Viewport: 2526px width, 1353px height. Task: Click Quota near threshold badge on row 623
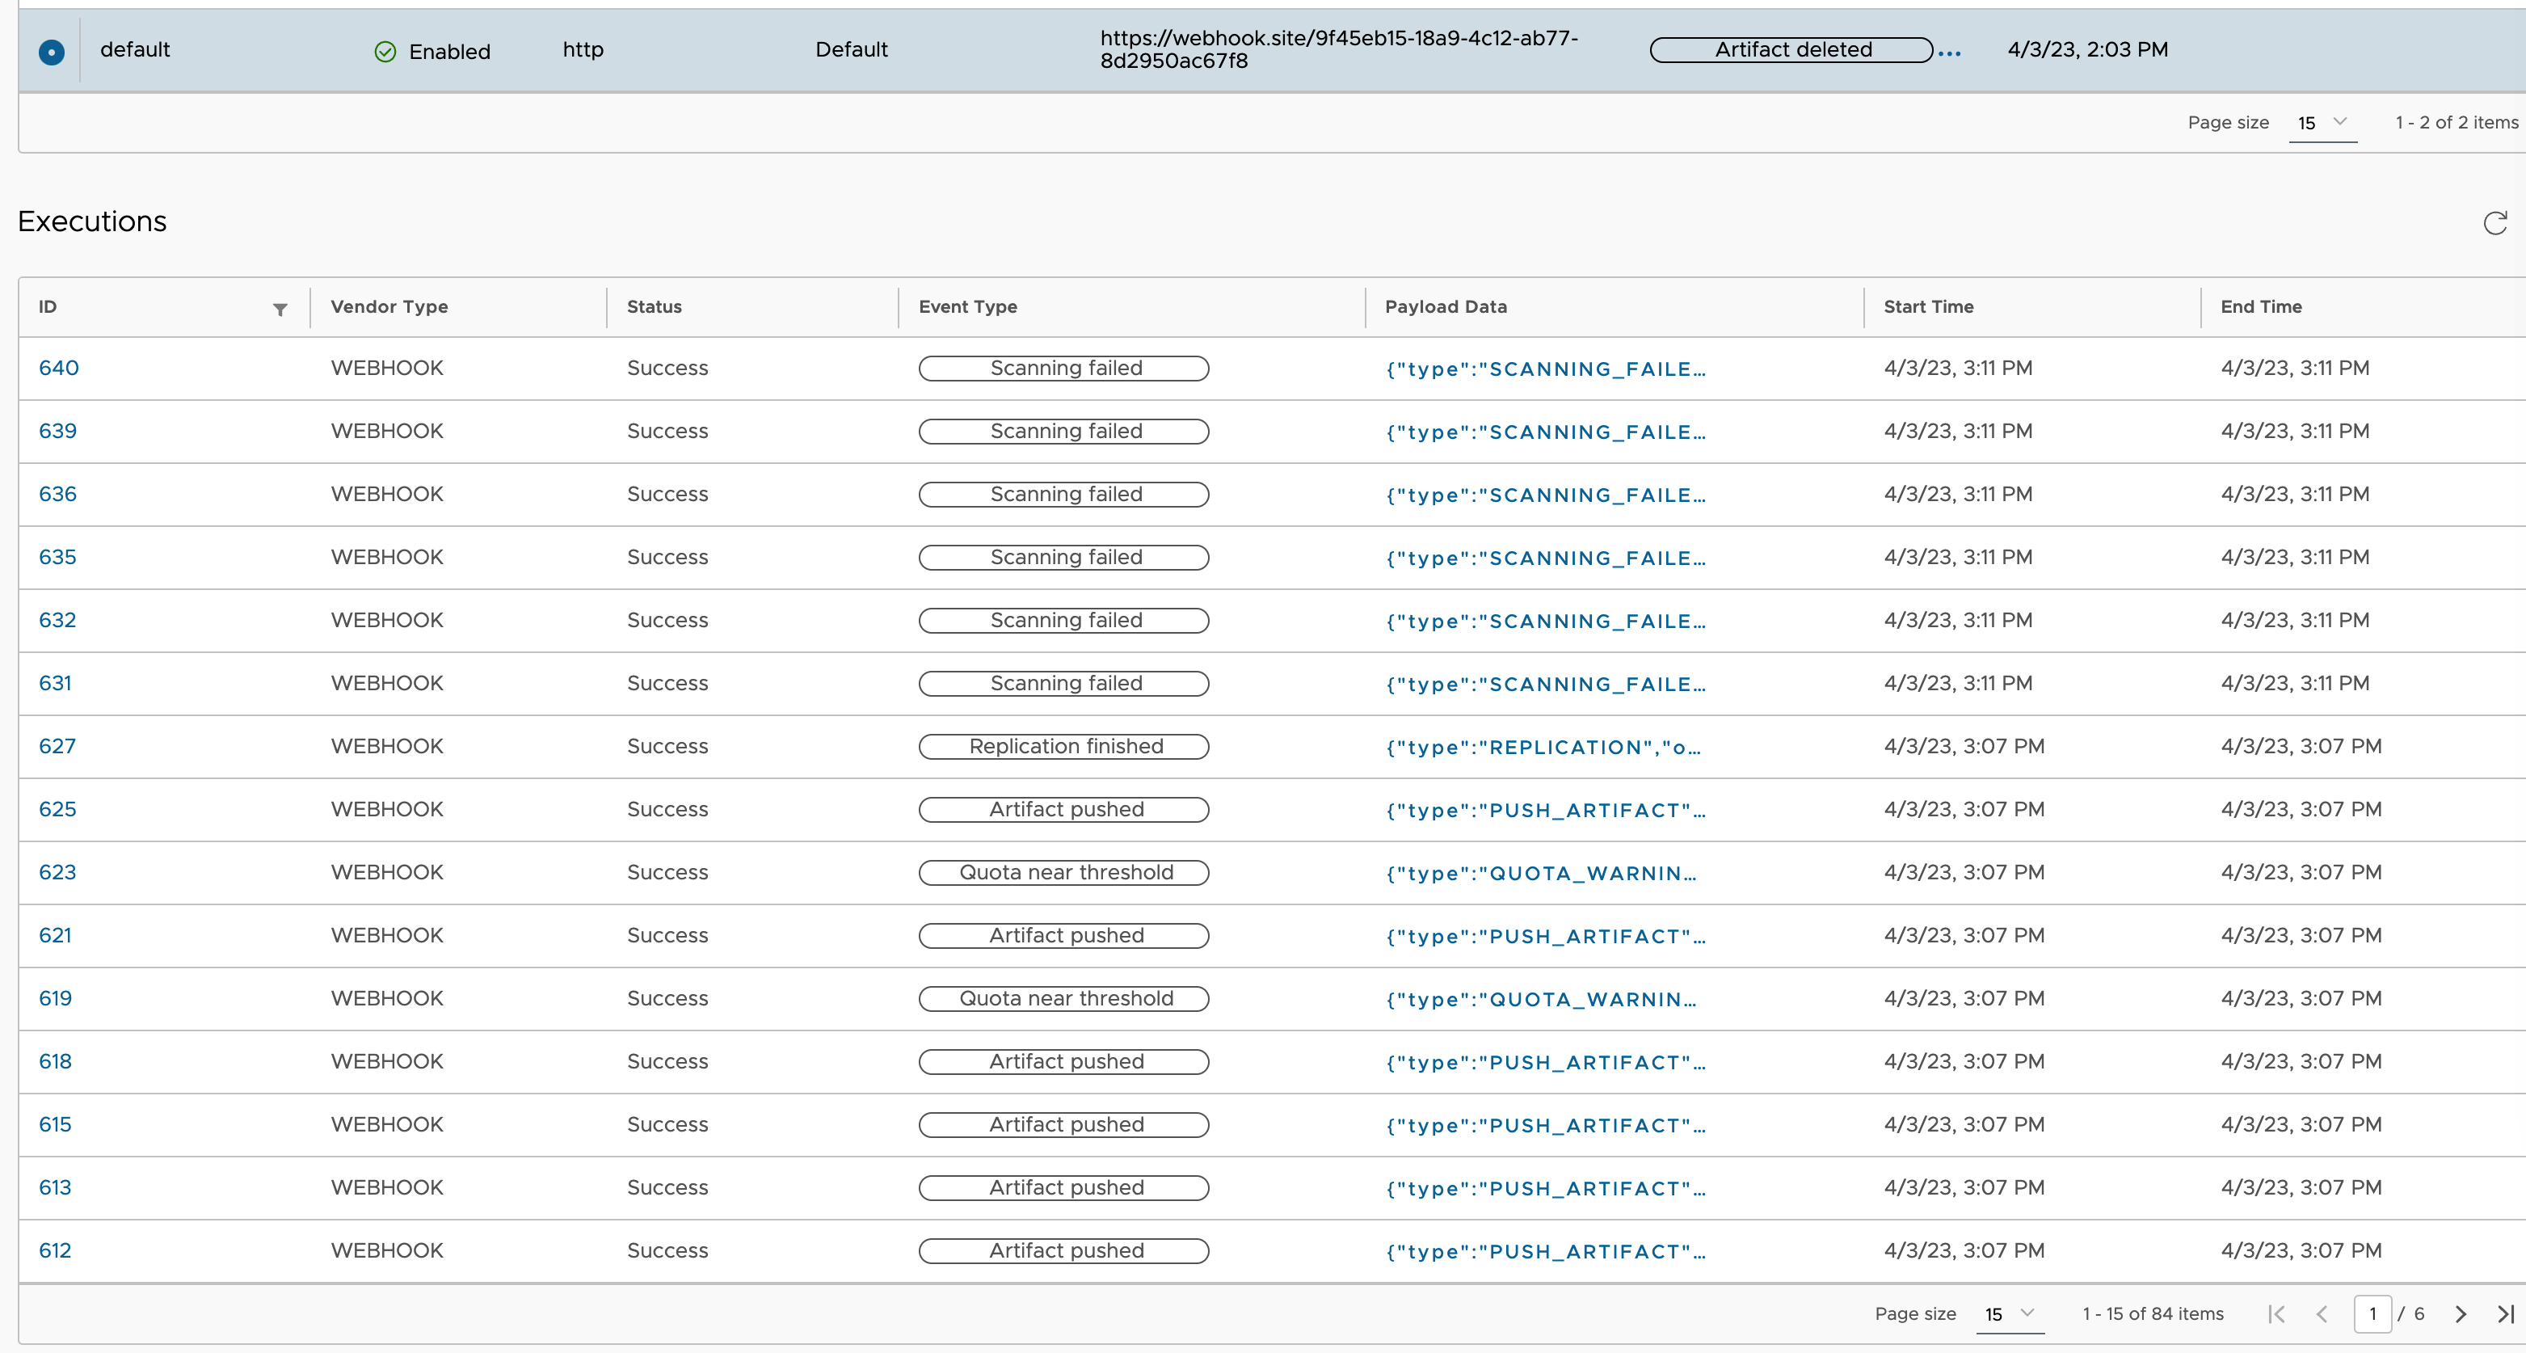click(x=1064, y=871)
